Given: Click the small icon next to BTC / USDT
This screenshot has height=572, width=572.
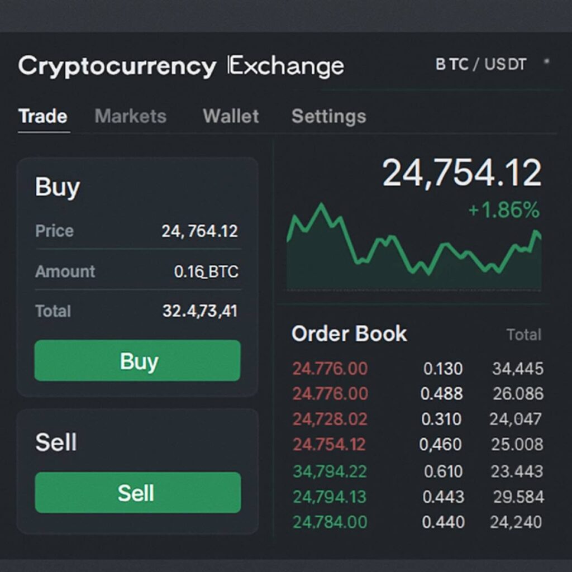Looking at the screenshot, I should click(546, 62).
